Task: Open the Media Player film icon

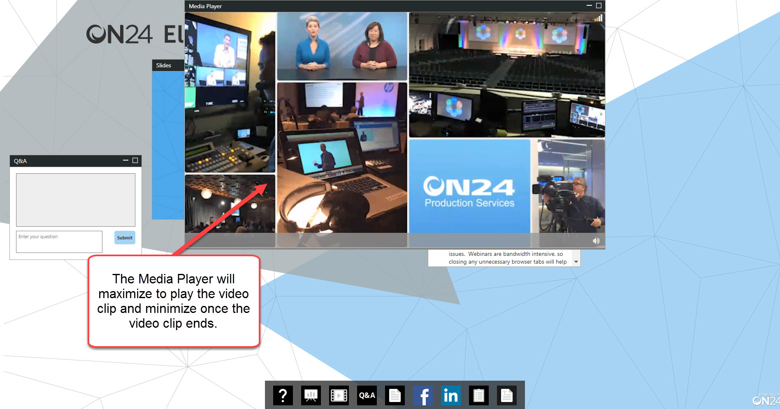Action: pyautogui.click(x=339, y=395)
